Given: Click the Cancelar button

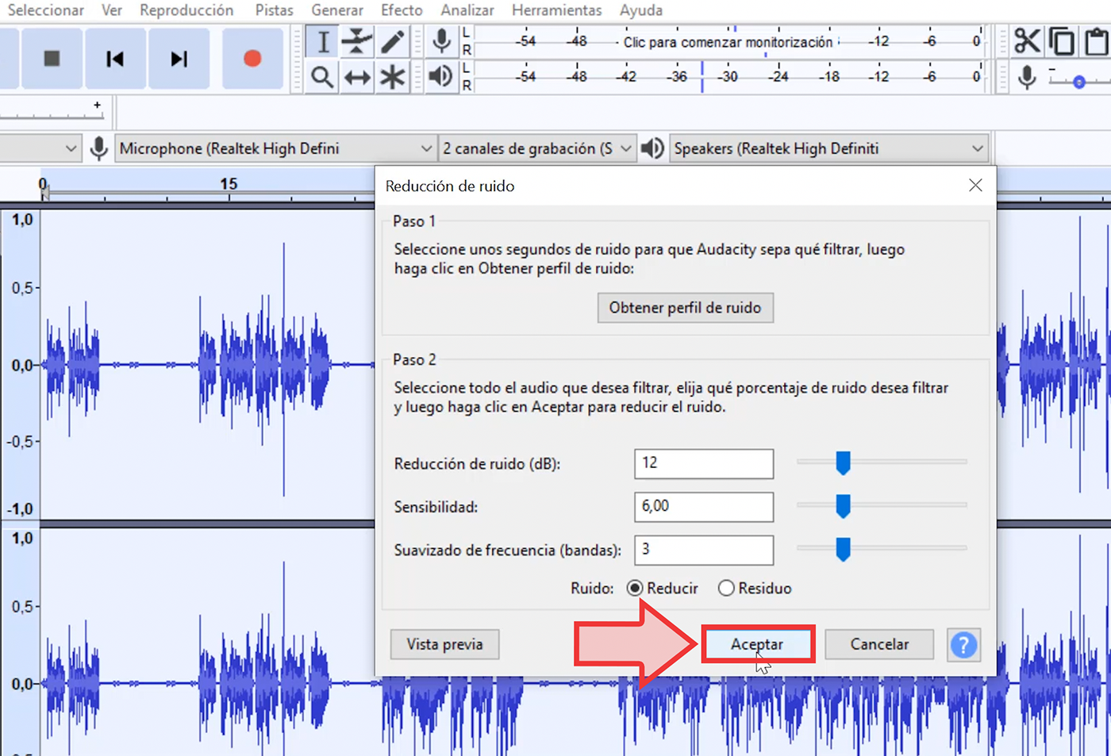Looking at the screenshot, I should click(x=879, y=644).
